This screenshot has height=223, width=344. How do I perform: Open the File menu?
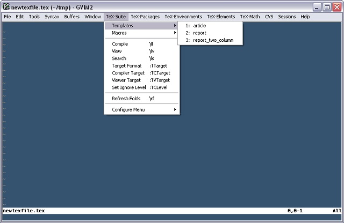[x=8, y=17]
